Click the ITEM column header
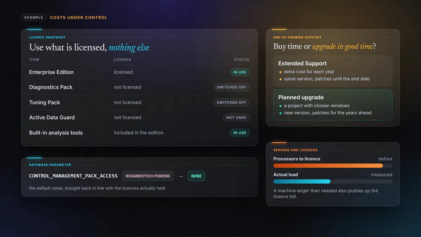 pyautogui.click(x=34, y=60)
